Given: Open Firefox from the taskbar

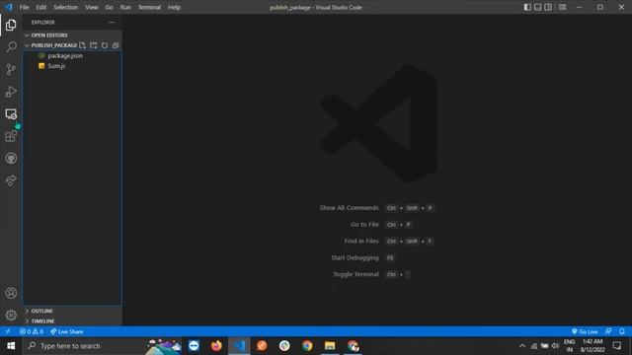Looking at the screenshot, I should click(x=216, y=346).
